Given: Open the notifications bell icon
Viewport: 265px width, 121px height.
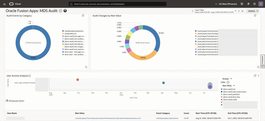Looking at the screenshot, I should tap(248, 4).
